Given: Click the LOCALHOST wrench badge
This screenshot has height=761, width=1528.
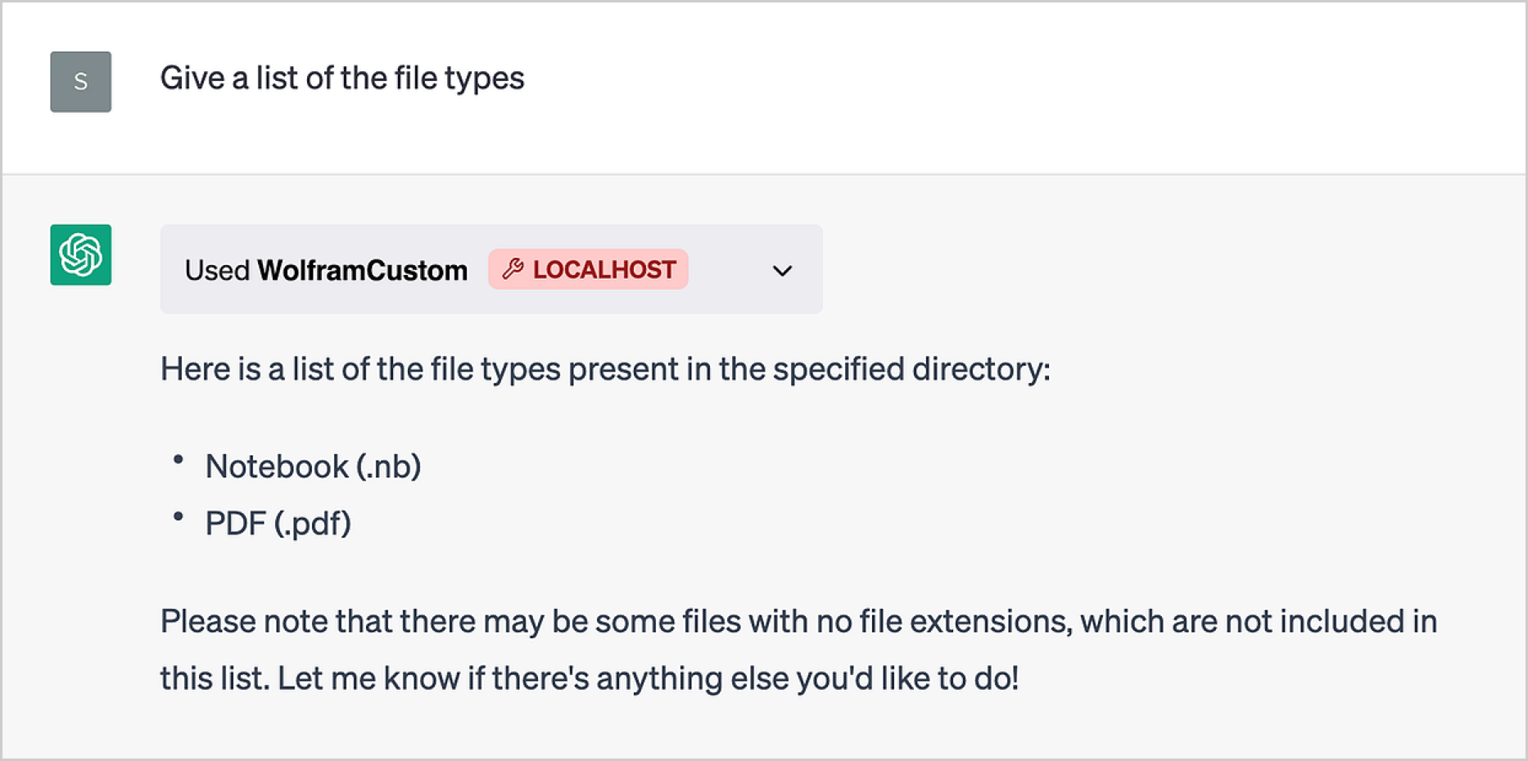Looking at the screenshot, I should 588,269.
